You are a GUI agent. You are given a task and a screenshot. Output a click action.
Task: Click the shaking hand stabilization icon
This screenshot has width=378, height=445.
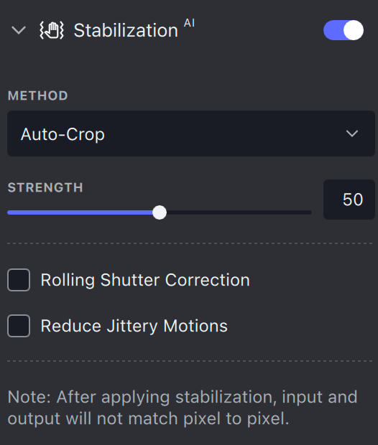(52, 30)
